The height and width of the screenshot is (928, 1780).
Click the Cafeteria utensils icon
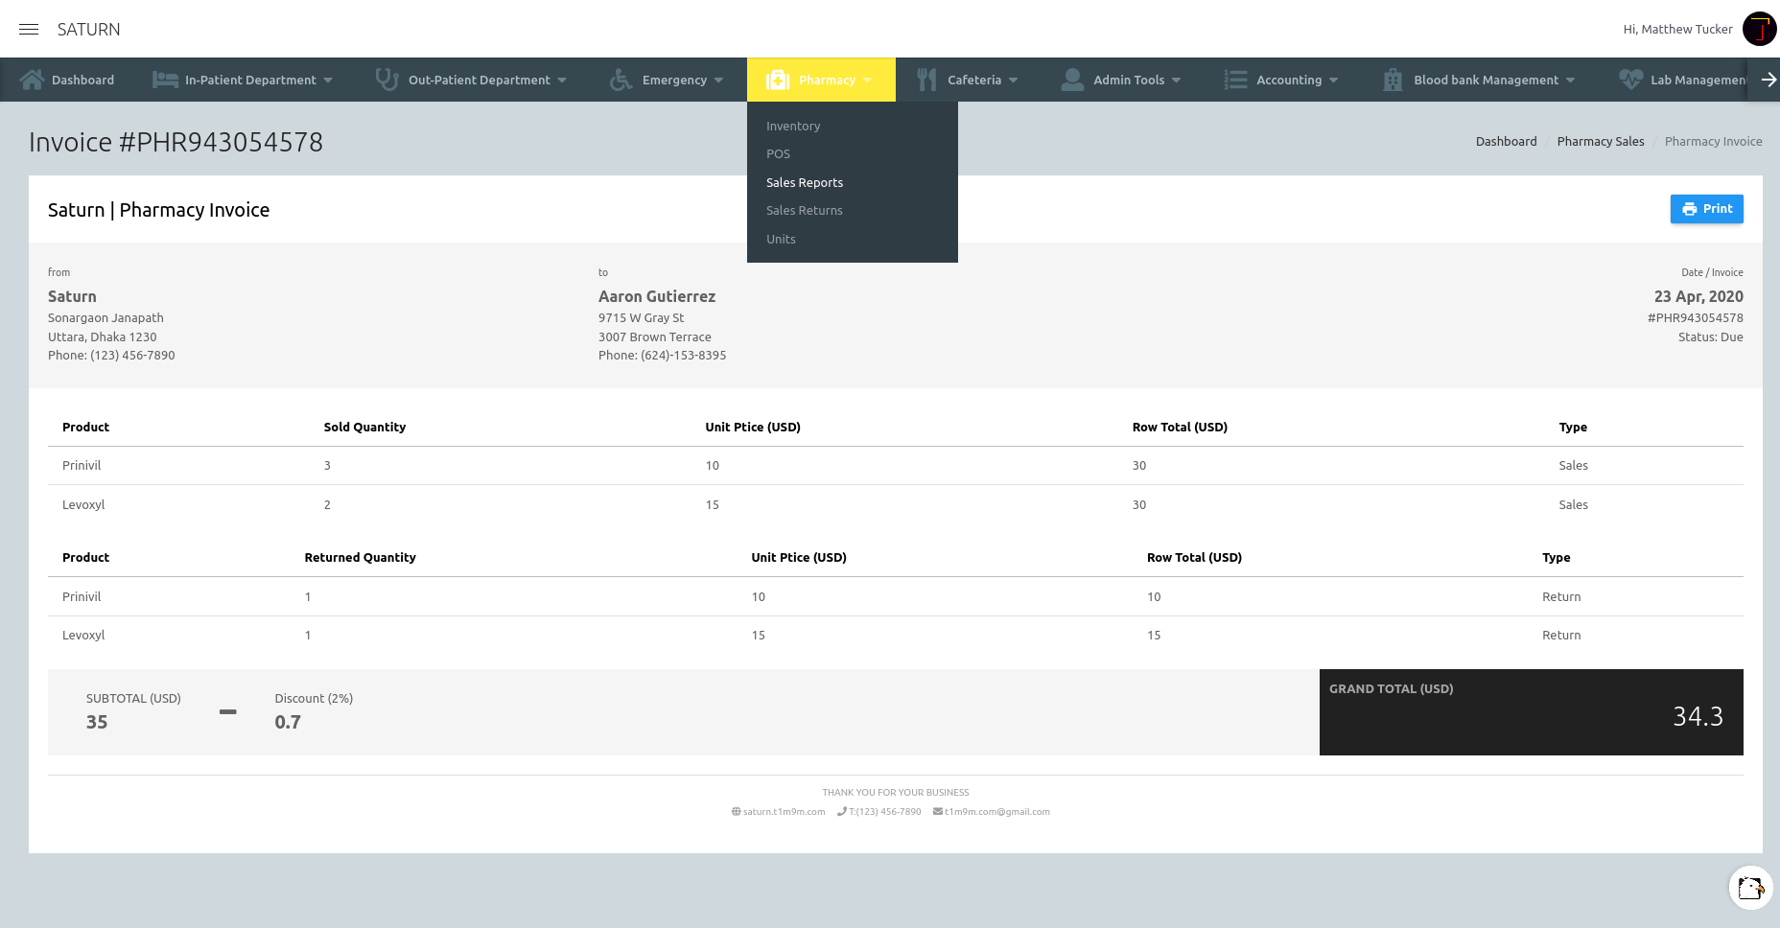pyautogui.click(x=926, y=80)
